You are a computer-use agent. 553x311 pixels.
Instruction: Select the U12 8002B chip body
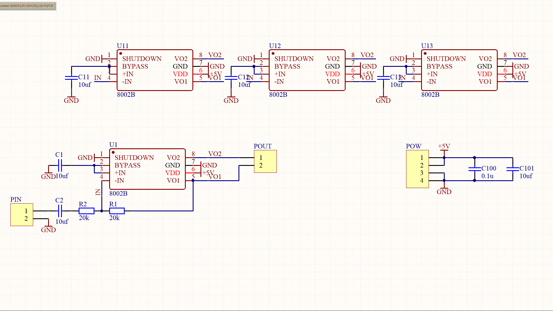tap(307, 70)
